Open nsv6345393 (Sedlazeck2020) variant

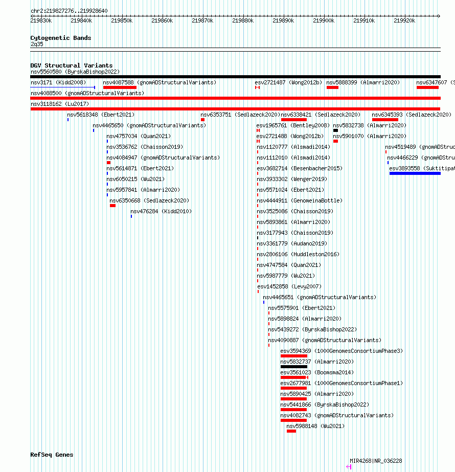tap(412, 115)
